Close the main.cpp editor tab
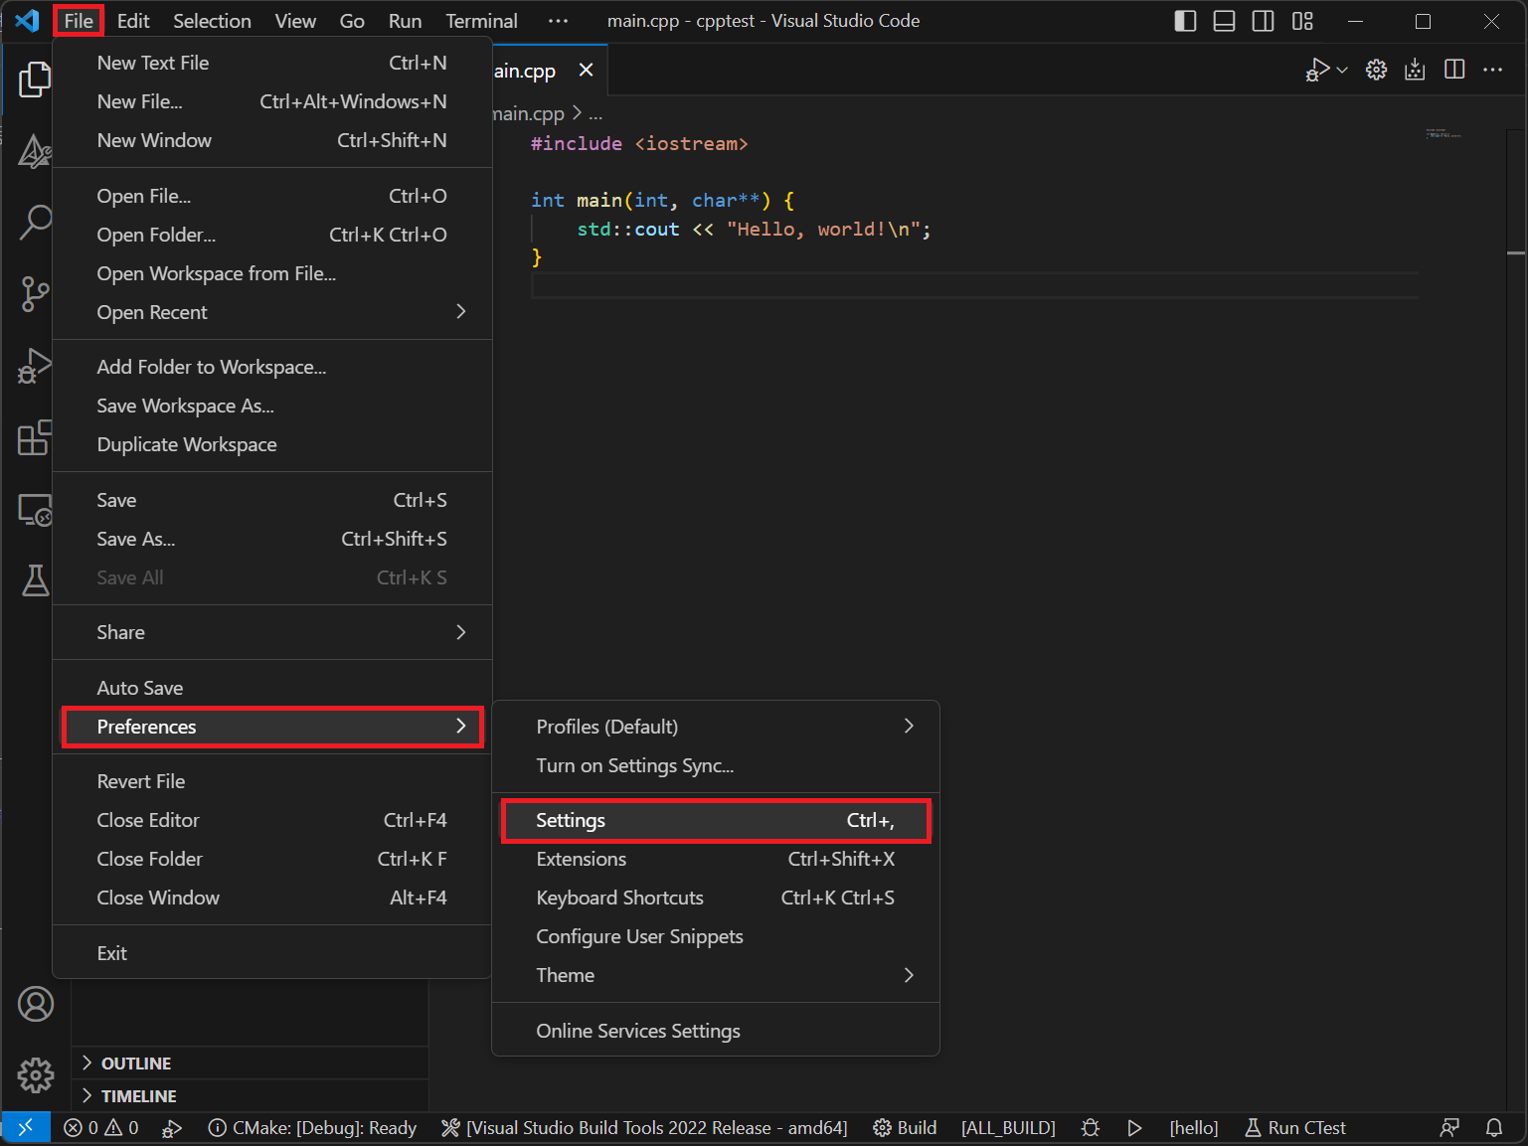 point(586,71)
